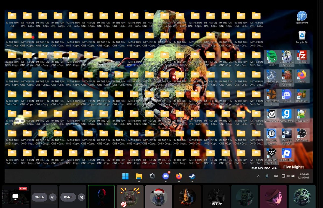323x208 pixels.
Task: Click the icon right of the first Watch button
Action: point(53,197)
